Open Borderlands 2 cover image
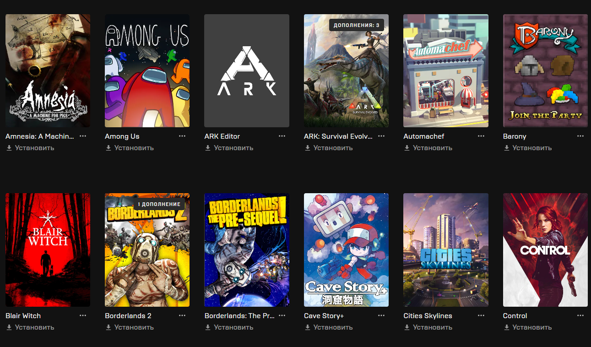This screenshot has height=347, width=591. tap(147, 250)
